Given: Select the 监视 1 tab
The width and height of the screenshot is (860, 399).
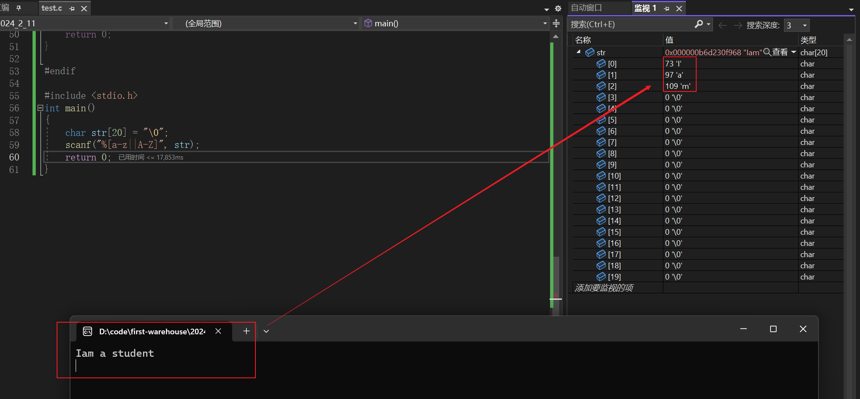Looking at the screenshot, I should click(x=645, y=8).
